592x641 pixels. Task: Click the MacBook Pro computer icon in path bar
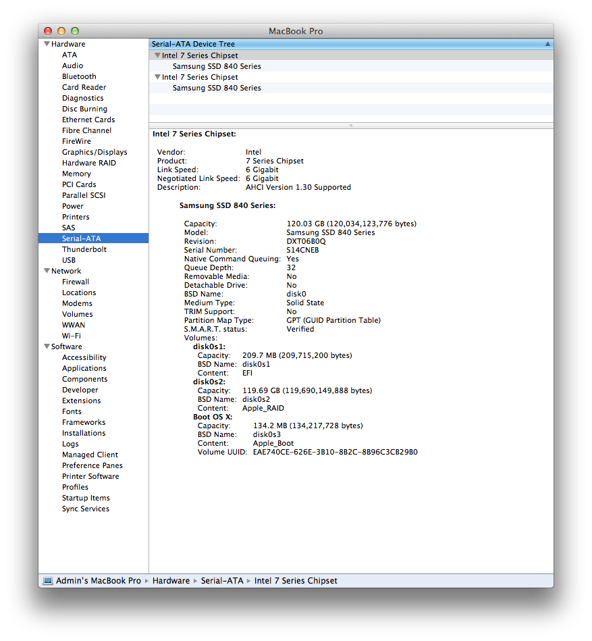[48, 581]
